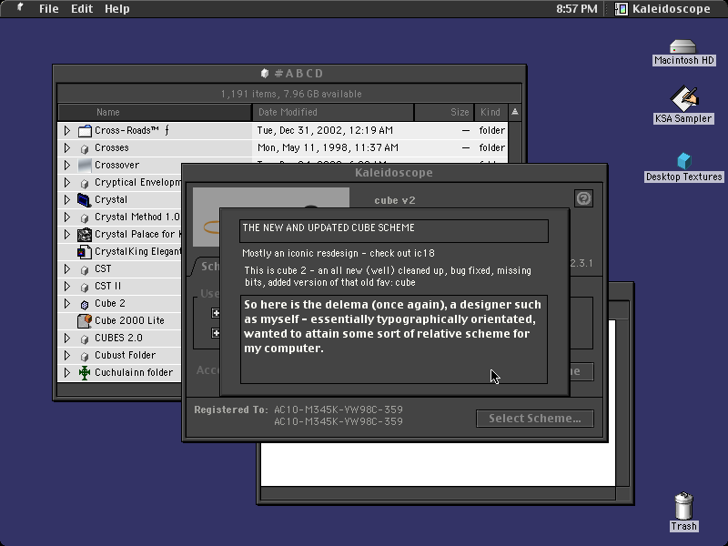
Task: Click the date Tue, Dec 31, 2002 cell
Action: [x=325, y=130]
